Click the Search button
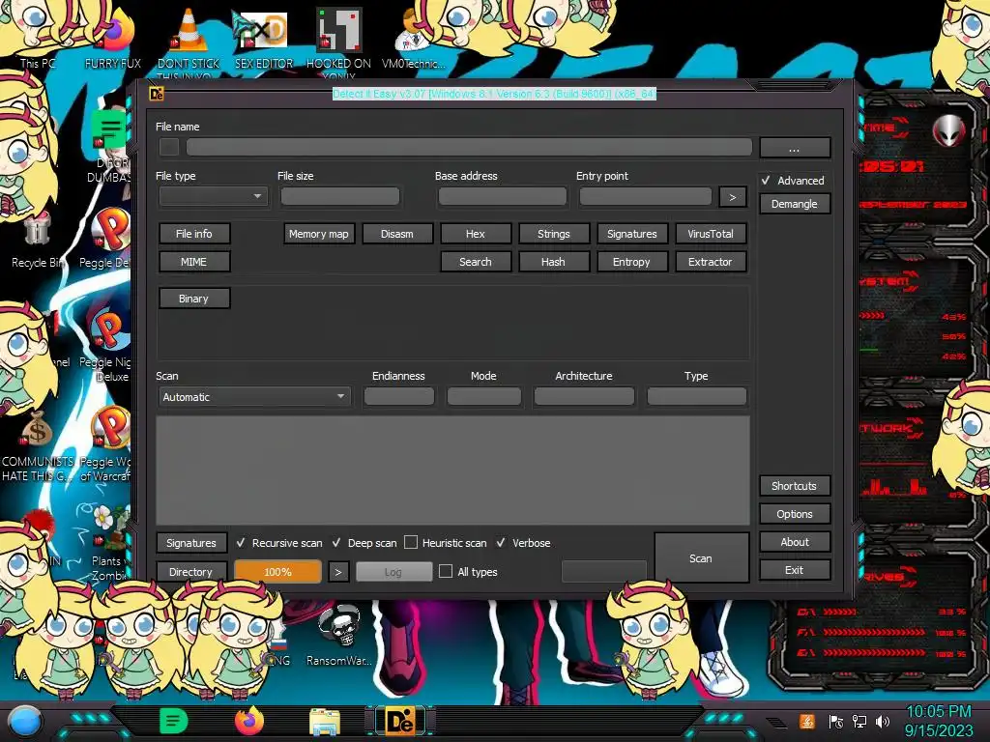Screen dimensions: 990x742 (476, 261)
